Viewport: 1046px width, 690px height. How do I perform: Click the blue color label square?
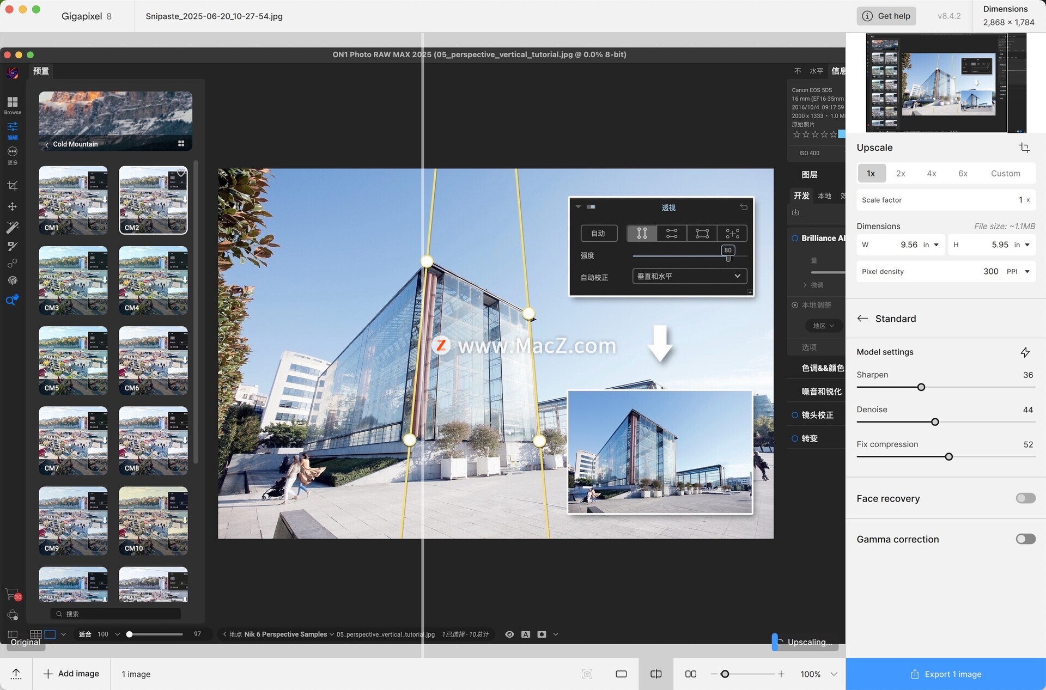pos(842,134)
